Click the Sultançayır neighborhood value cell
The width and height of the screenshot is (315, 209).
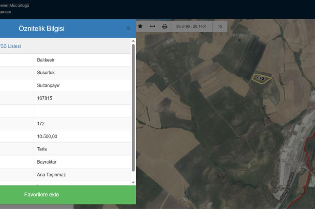tap(48, 85)
